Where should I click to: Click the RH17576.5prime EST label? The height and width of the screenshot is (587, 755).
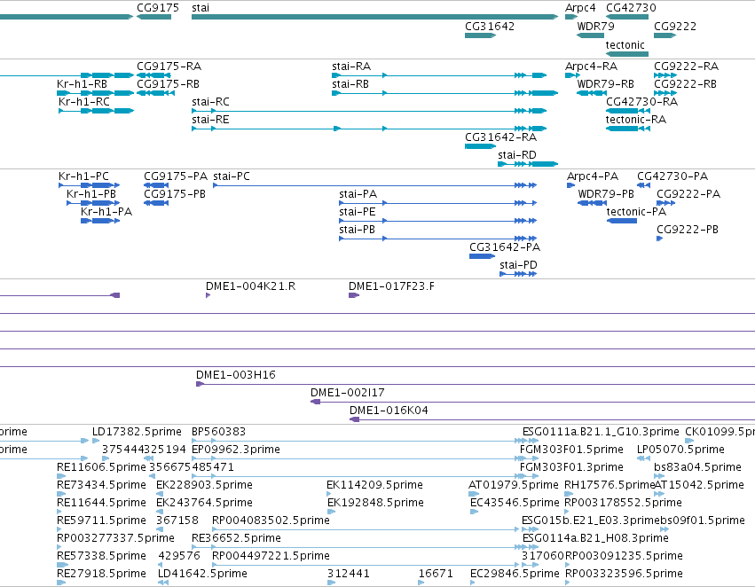click(x=610, y=486)
